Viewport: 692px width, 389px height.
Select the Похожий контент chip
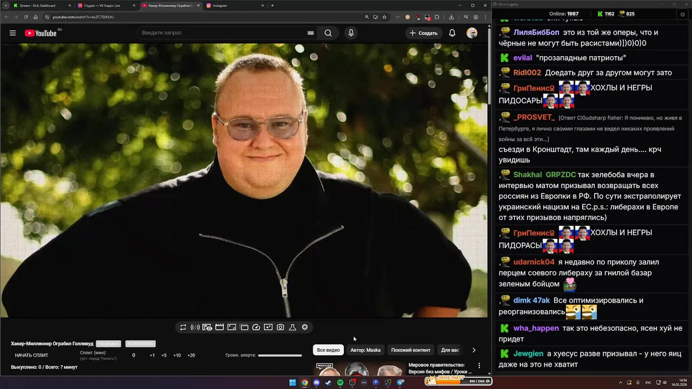(x=411, y=350)
